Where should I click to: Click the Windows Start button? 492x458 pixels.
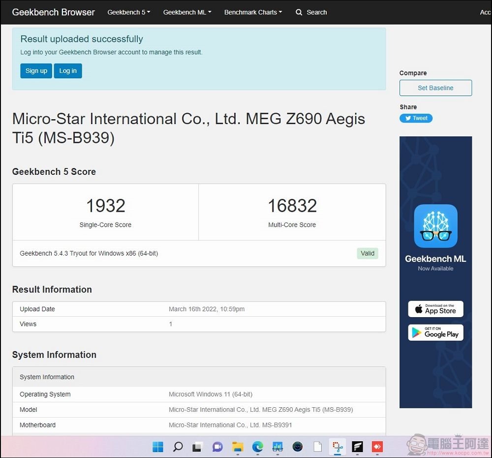(158, 447)
